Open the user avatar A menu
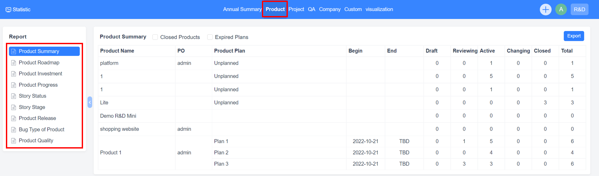Image resolution: width=599 pixels, height=176 pixels. [561, 9]
